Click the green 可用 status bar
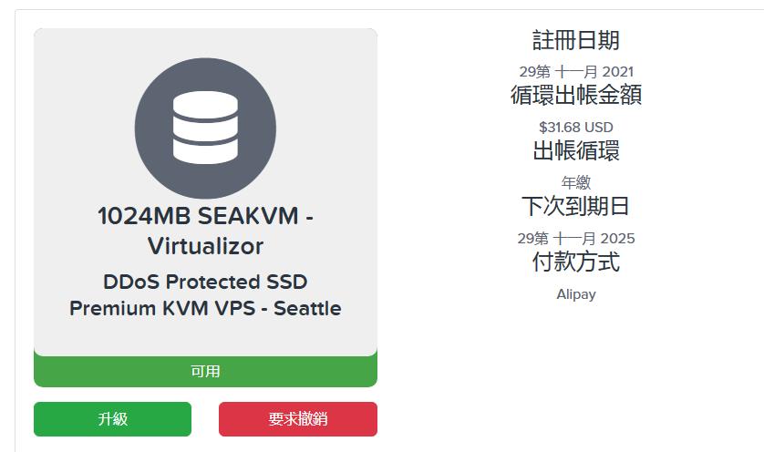 click(x=205, y=372)
